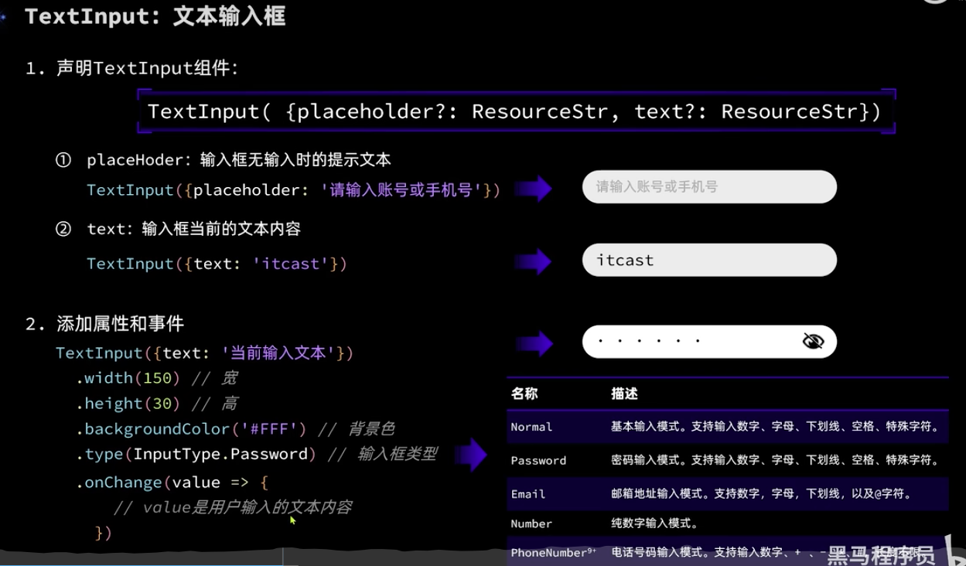Viewport: 966px width, 566px height.
Task: Select the Number row in the table
Action: click(x=727, y=523)
